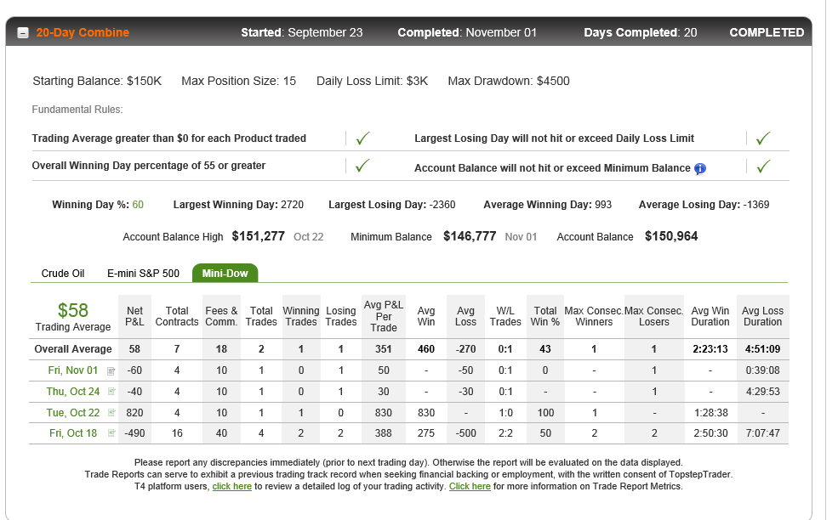Collapse the 20-Day Combine panel
The height and width of the screenshot is (520, 838).
(23, 33)
